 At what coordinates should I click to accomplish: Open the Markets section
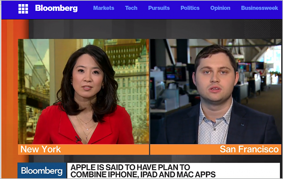point(104,8)
